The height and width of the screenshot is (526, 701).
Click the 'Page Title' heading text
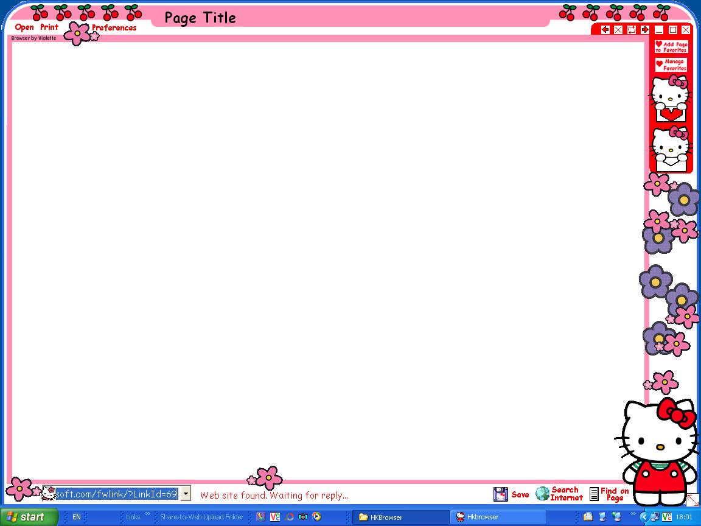200,18
